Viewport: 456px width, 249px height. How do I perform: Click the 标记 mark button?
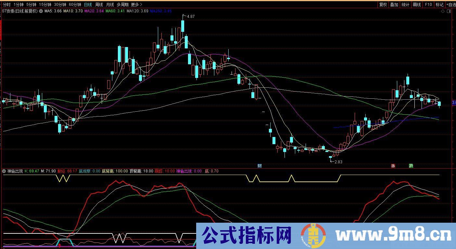pos(439,5)
